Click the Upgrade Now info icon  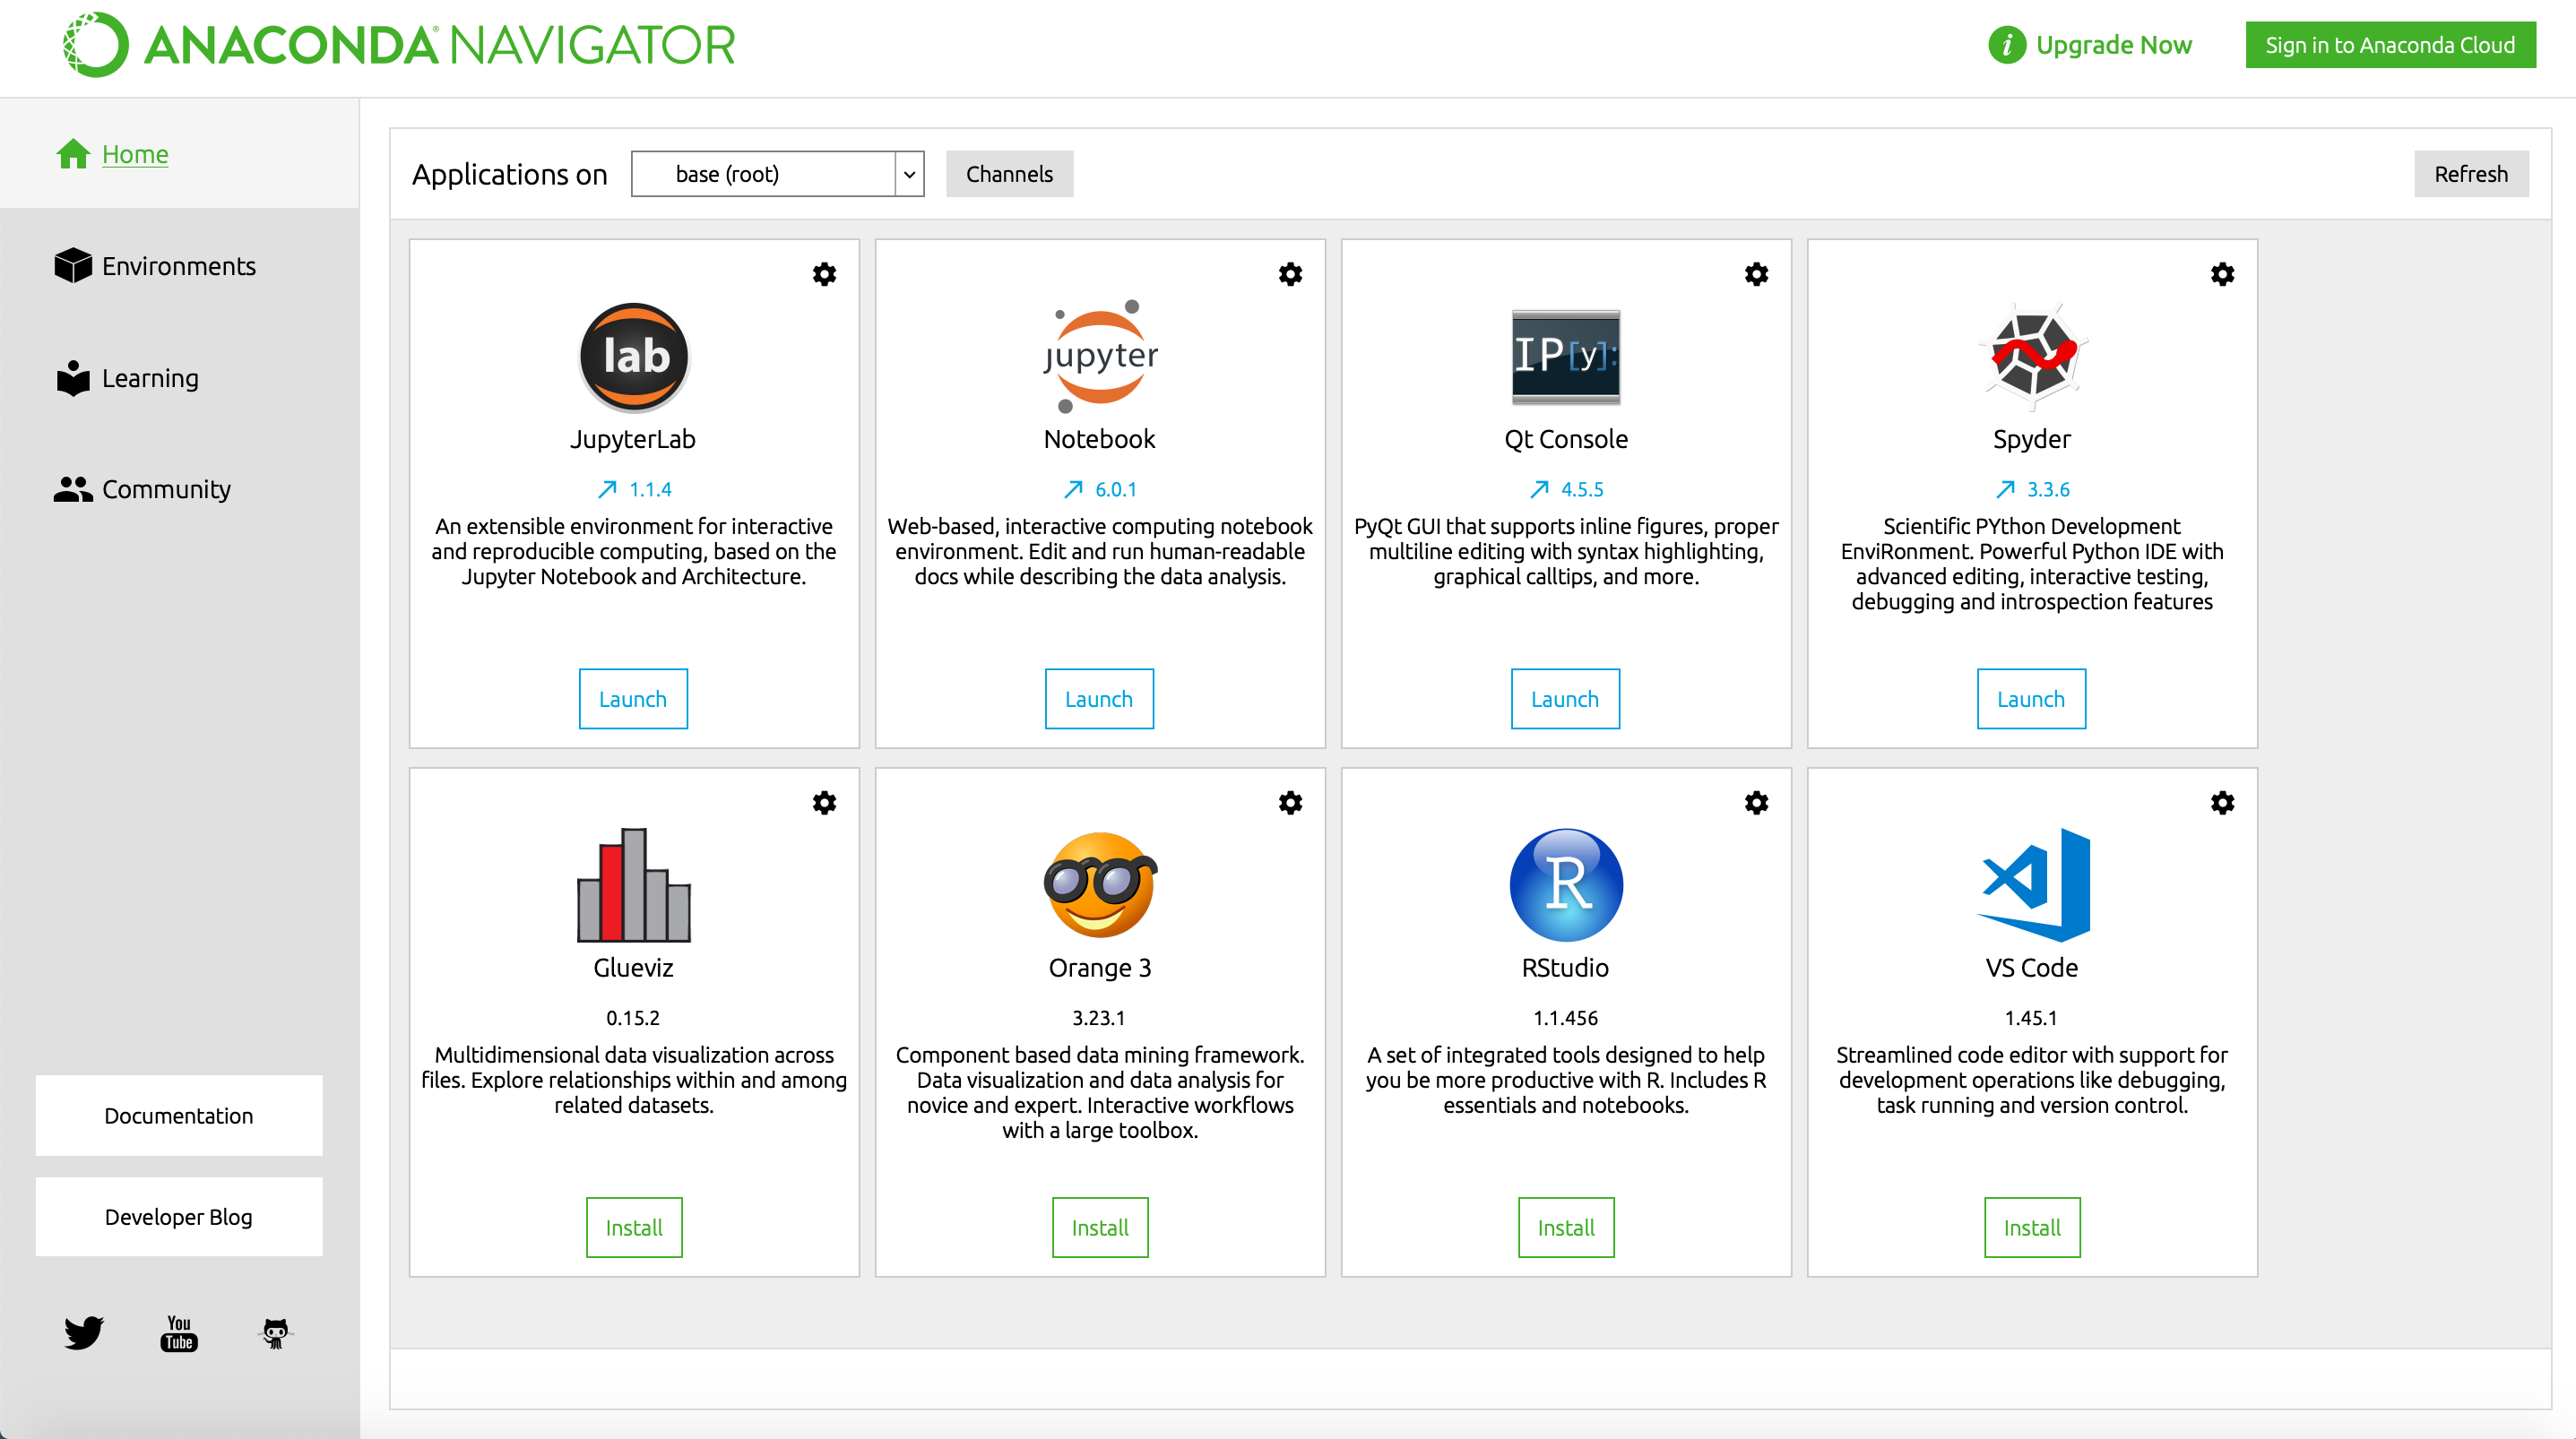pyautogui.click(x=2006, y=45)
